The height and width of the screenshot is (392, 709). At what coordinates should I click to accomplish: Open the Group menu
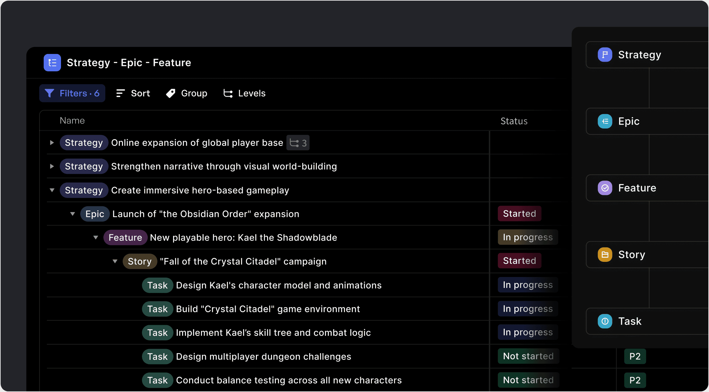point(187,94)
